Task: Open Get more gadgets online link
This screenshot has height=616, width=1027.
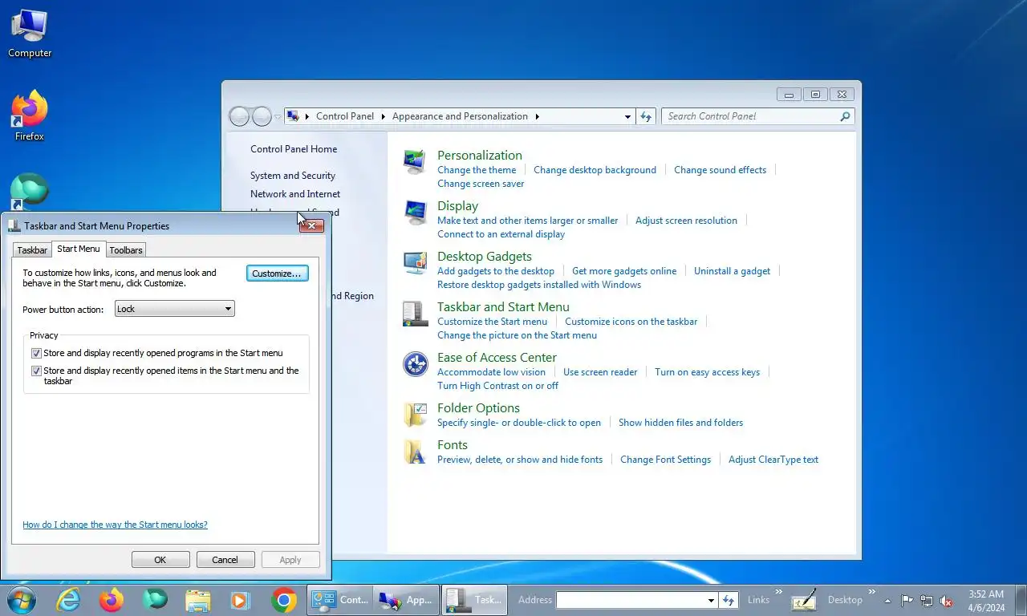Action: [624, 271]
